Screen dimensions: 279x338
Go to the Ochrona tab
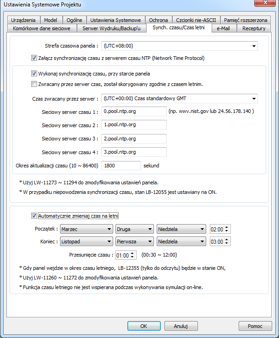tap(159, 20)
